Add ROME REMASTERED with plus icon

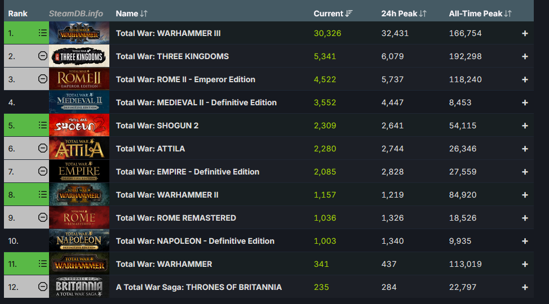525,218
